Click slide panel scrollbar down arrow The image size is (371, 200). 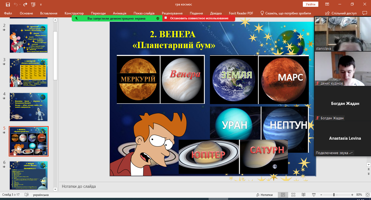[55, 189]
